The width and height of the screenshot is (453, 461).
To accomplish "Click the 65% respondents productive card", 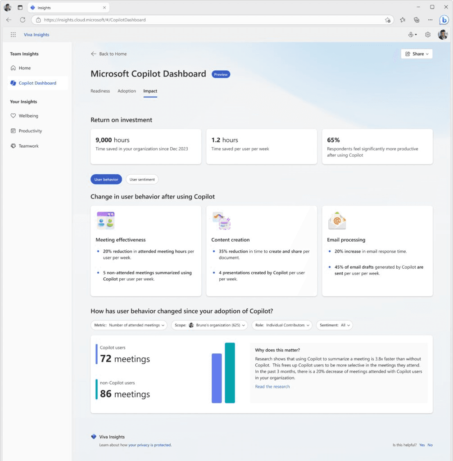I will click(x=377, y=146).
